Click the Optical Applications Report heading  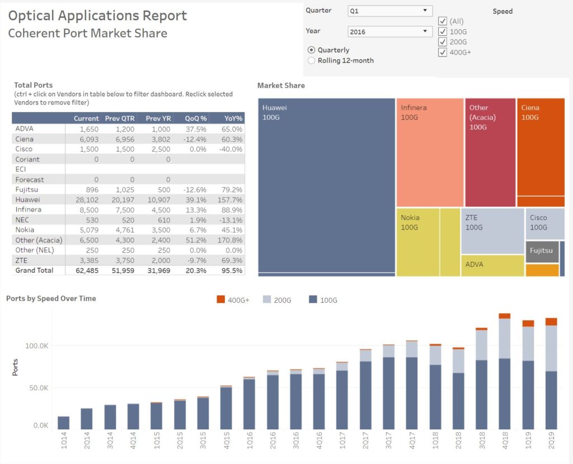(97, 15)
